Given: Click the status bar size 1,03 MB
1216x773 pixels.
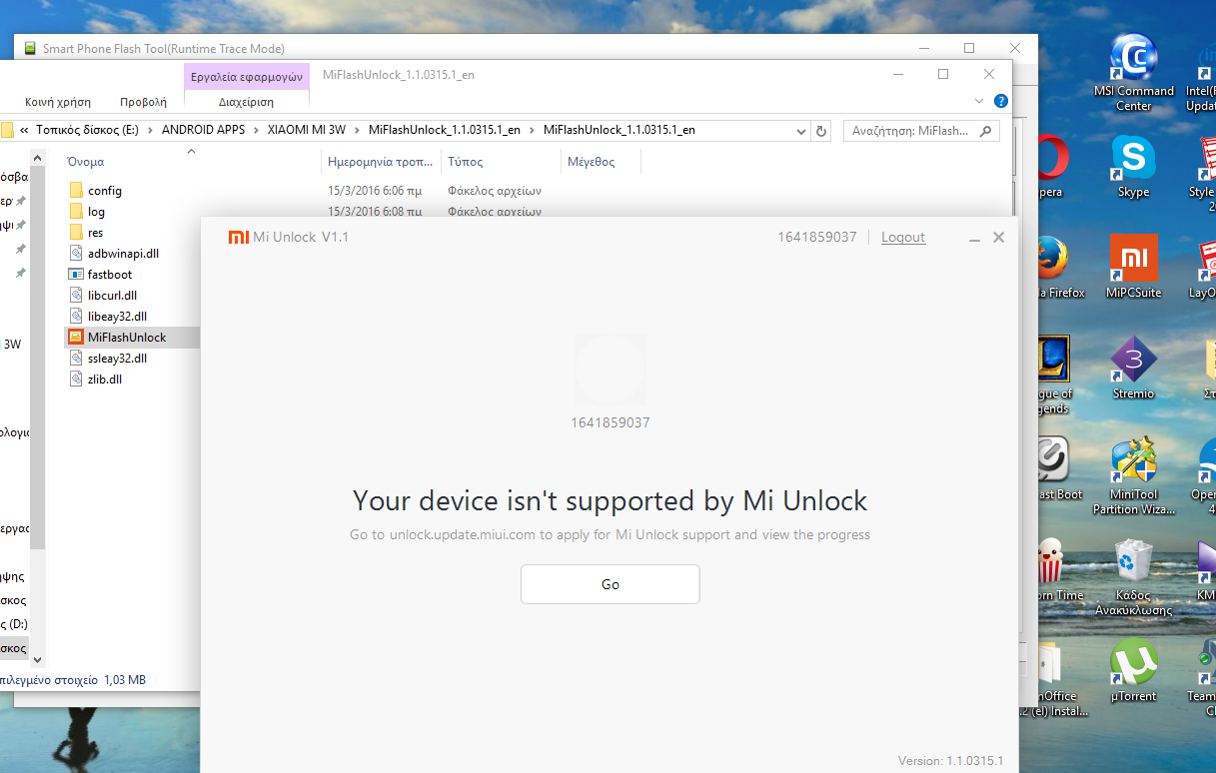Looking at the screenshot, I should [x=125, y=679].
